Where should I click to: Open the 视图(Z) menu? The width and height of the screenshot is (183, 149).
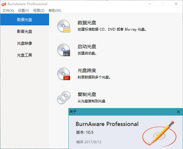tap(39, 11)
